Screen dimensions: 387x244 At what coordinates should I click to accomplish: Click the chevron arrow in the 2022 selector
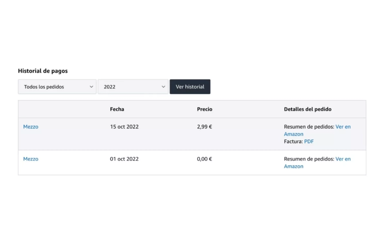[163, 87]
